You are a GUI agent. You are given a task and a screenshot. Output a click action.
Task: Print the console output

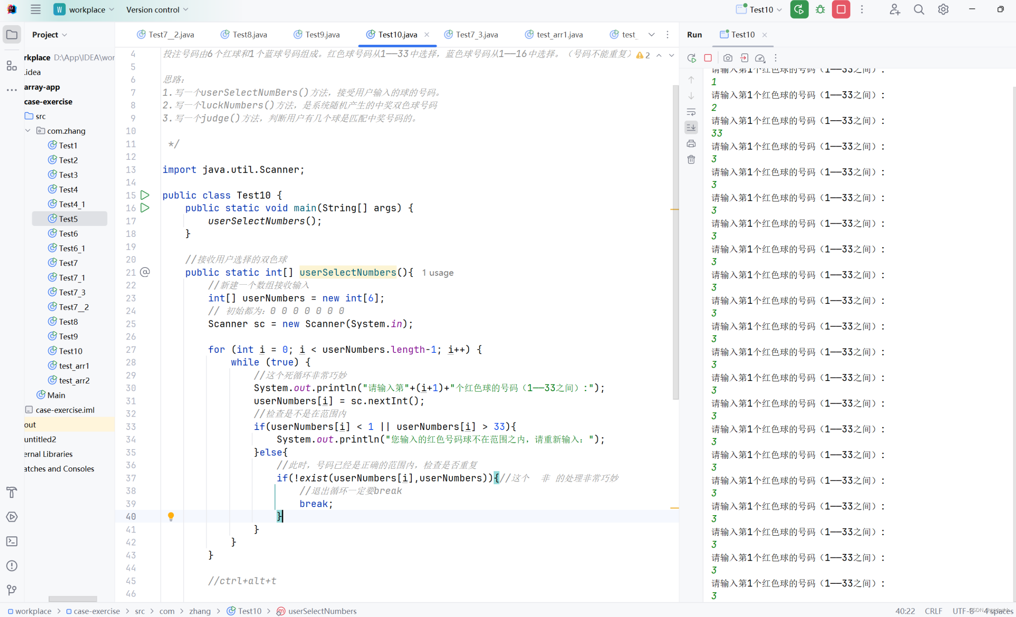click(x=691, y=144)
